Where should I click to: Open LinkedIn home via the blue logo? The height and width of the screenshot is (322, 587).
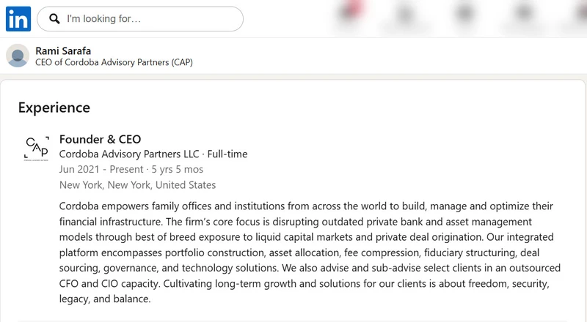pyautogui.click(x=18, y=19)
